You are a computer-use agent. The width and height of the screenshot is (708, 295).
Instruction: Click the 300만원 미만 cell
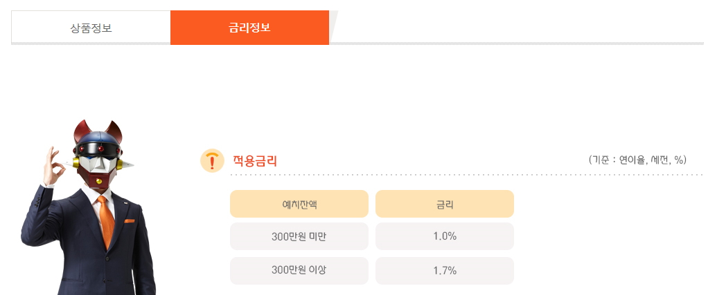299,236
